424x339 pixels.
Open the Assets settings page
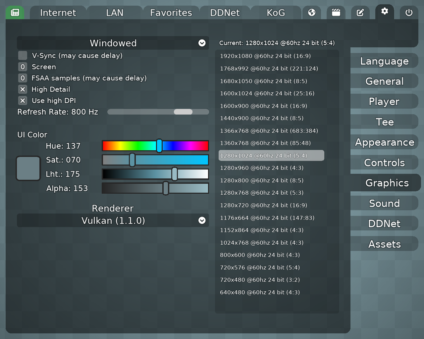point(384,244)
